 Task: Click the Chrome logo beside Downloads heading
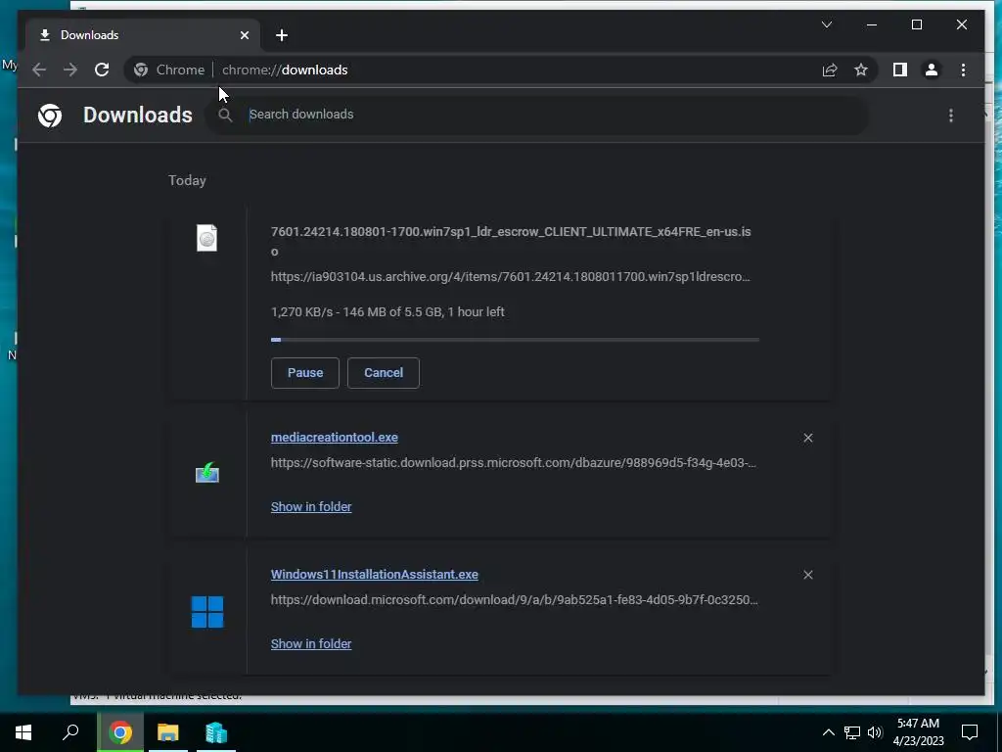[x=50, y=116]
